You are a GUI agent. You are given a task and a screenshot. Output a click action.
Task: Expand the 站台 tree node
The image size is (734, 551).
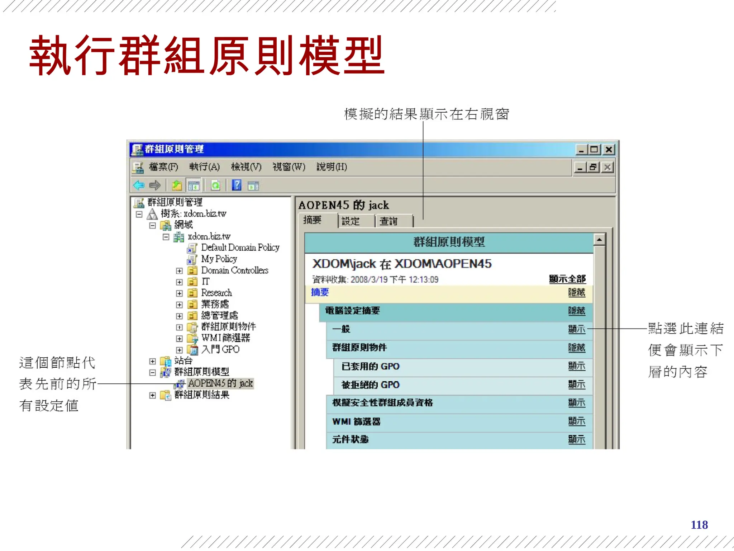coord(152,361)
